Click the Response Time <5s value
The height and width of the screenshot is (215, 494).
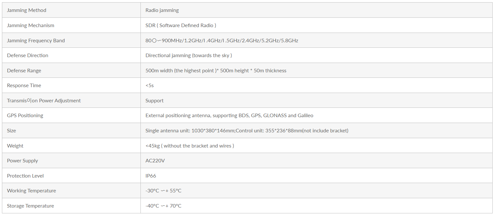point(149,86)
